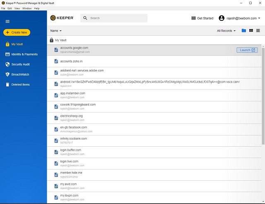This screenshot has width=265, height=204.
Task: Click record icon for app.instamber.com
Action: [56, 95]
